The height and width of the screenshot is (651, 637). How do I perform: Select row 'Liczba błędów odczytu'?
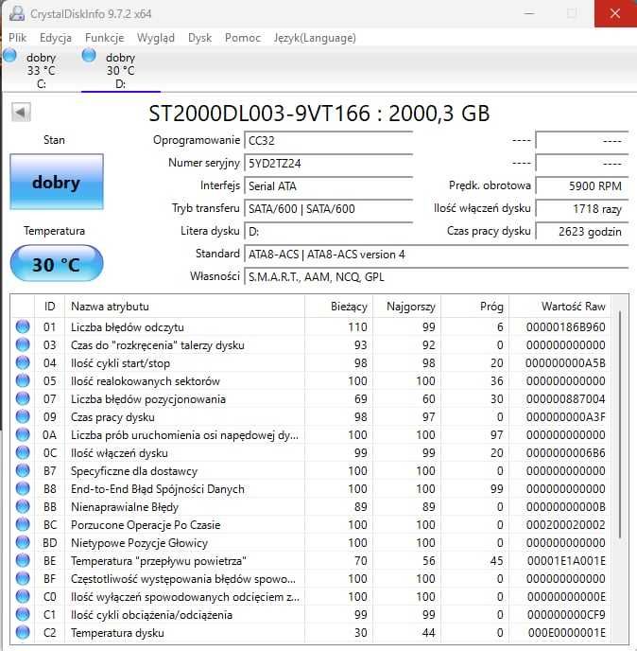(x=311, y=327)
